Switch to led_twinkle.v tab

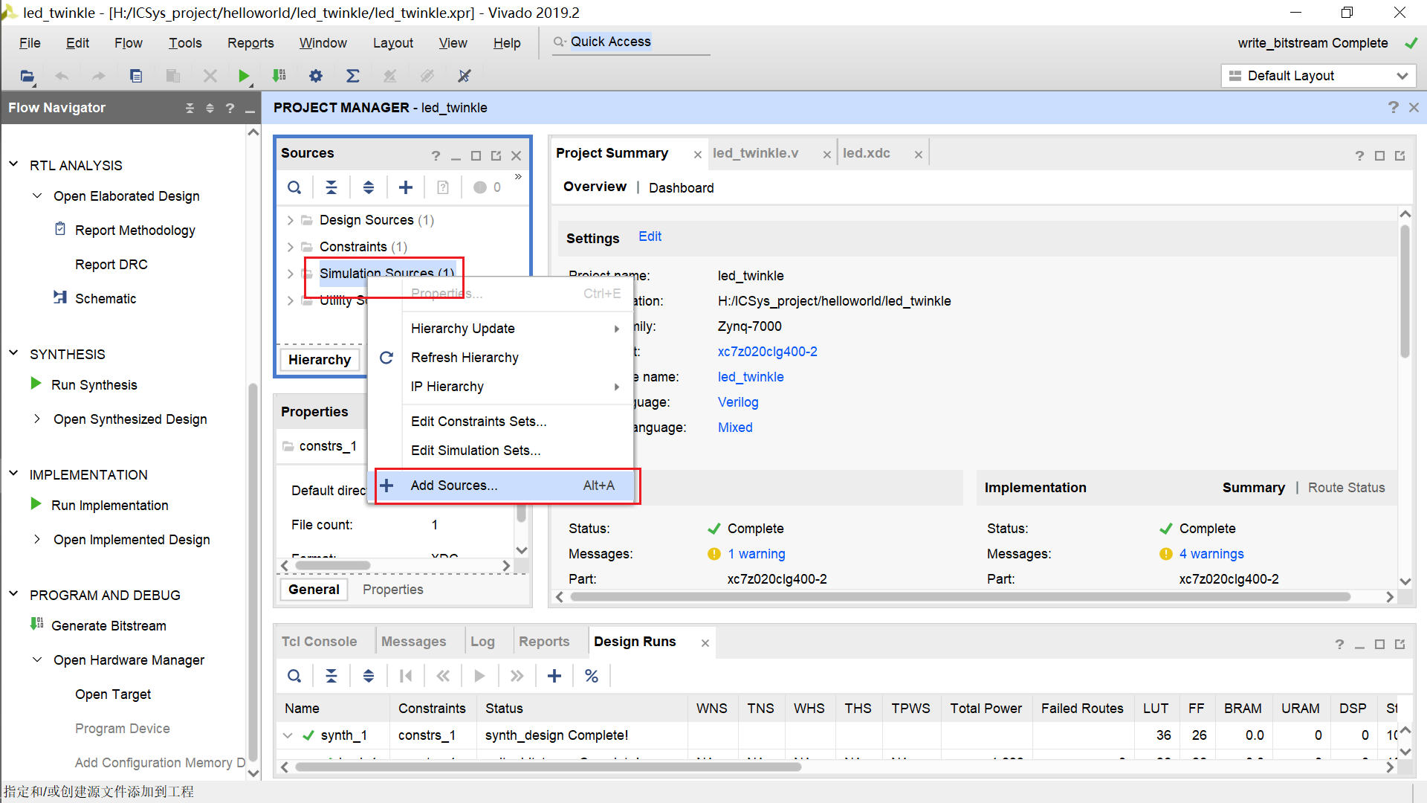[x=755, y=153]
